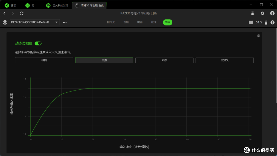Choose the 自然 curve preset
Image resolution: width=277 pixels, height=156 pixels.
(x=104, y=60)
